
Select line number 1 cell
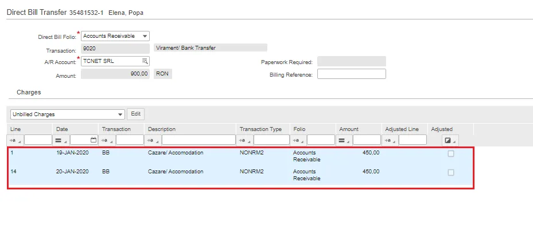pyautogui.click(x=12, y=153)
